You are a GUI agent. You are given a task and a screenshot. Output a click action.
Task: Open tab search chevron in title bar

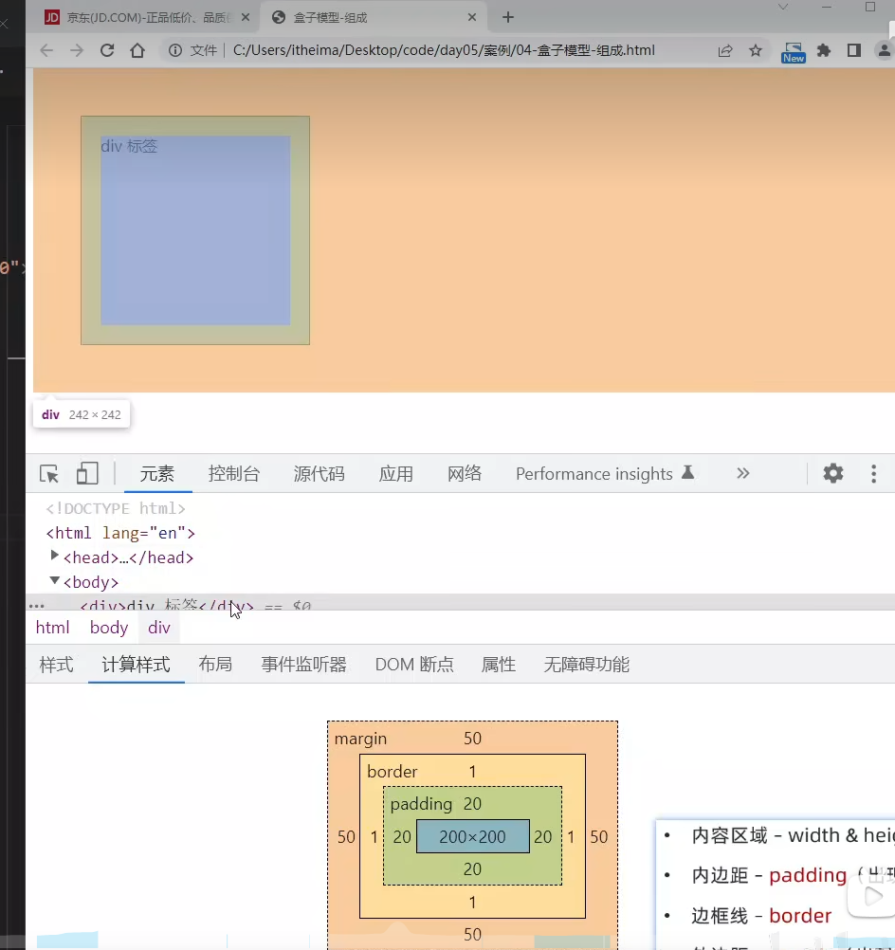click(x=783, y=8)
